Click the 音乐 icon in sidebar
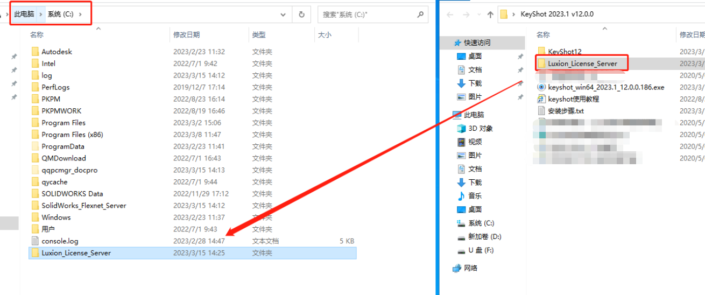Screen dimensions: 705x295 tap(461, 196)
